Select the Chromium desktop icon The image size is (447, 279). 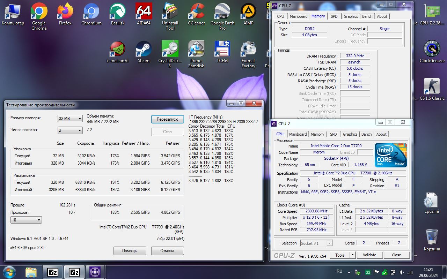[91, 15]
